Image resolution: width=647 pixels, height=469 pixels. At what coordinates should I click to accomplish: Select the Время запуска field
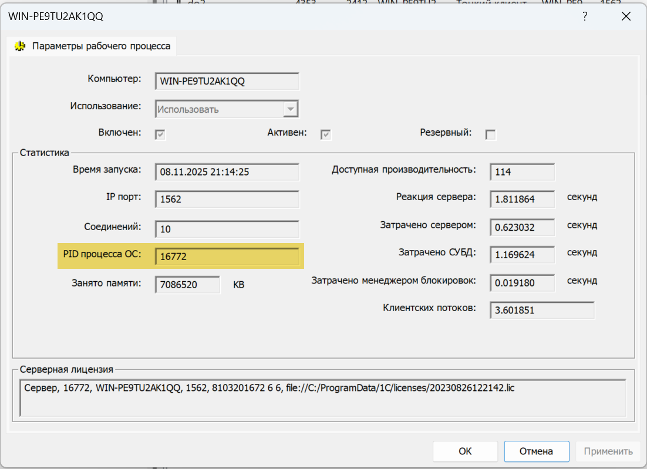coord(227,172)
